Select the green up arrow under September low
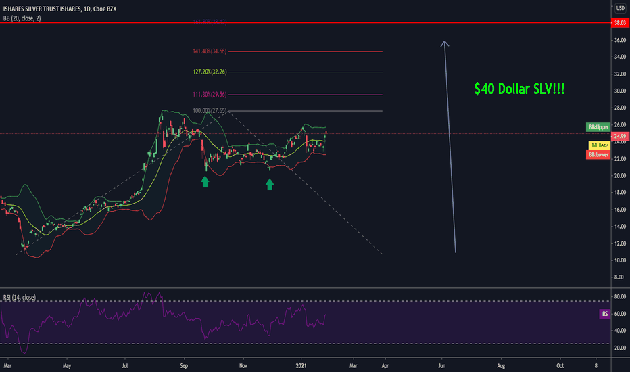The height and width of the screenshot is (372, 630). (205, 182)
